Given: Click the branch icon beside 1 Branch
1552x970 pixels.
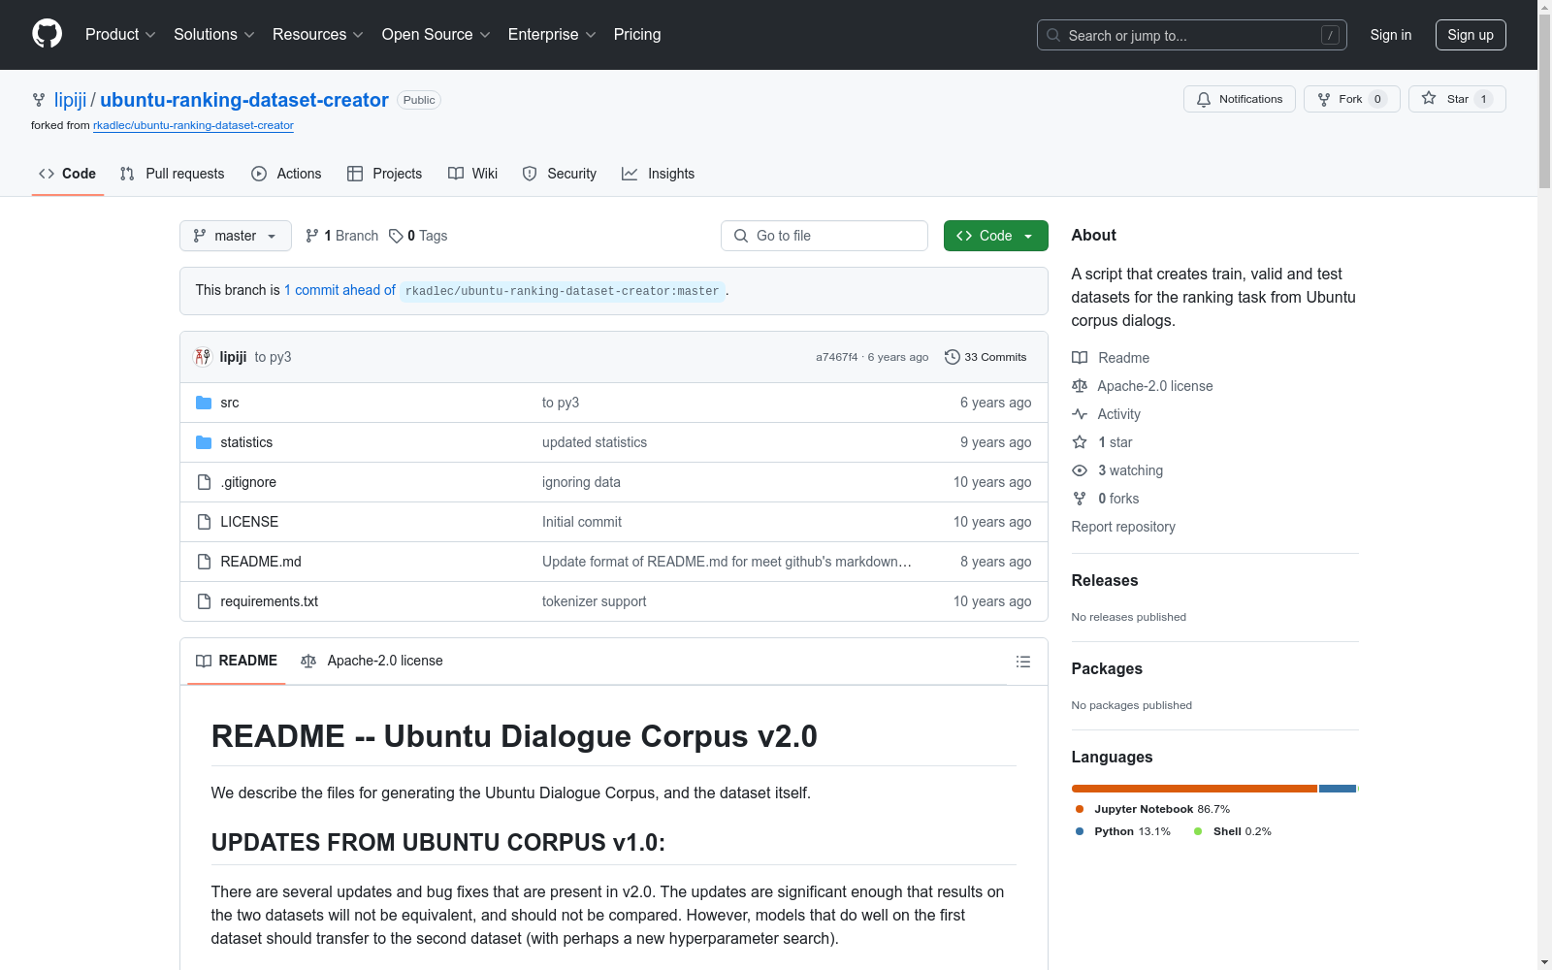Looking at the screenshot, I should pos(312,236).
